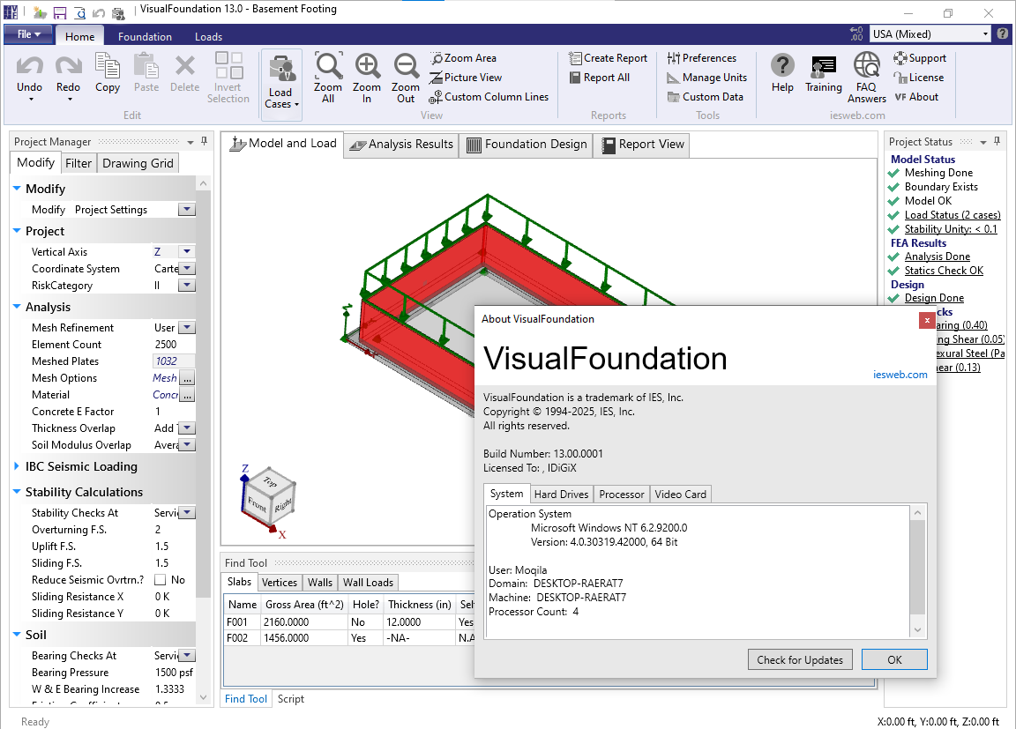This screenshot has width=1016, height=729.
Task: Open Picture View
Action: (466, 78)
